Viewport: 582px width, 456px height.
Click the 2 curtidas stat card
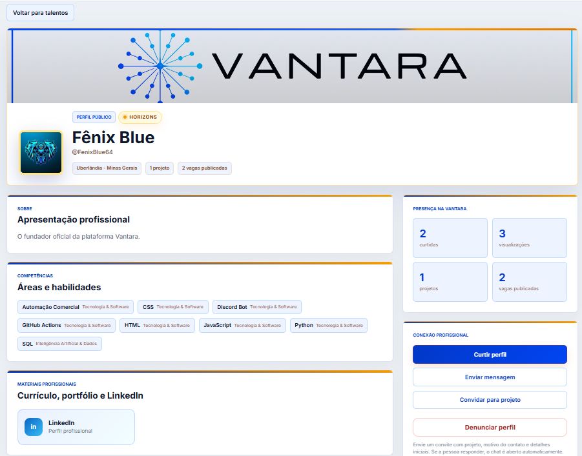coord(450,238)
